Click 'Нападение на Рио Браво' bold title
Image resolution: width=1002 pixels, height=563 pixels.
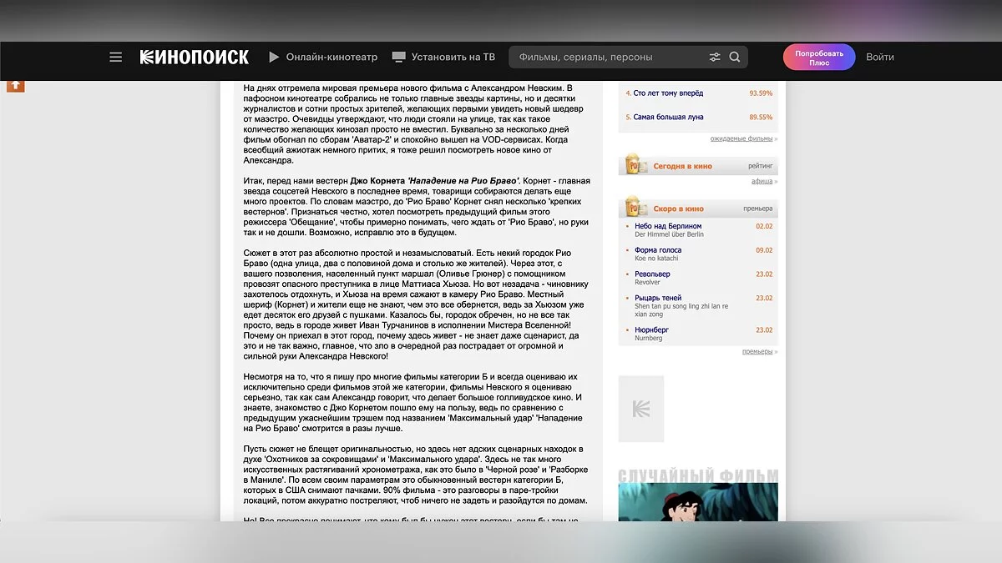(x=463, y=180)
